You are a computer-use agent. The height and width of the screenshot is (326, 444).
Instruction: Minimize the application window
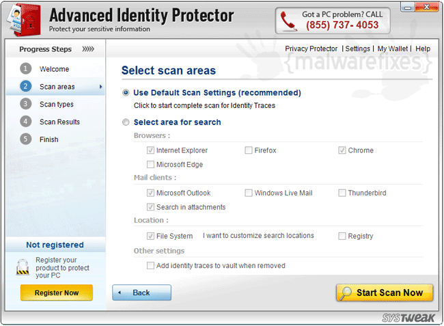[x=408, y=7]
